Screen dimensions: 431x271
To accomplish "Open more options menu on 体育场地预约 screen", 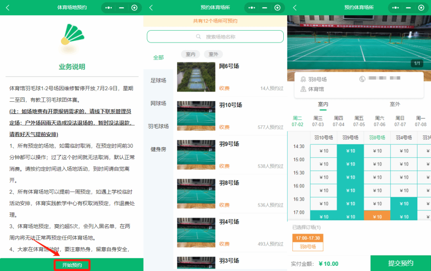I will pyautogui.click(x=109, y=8).
